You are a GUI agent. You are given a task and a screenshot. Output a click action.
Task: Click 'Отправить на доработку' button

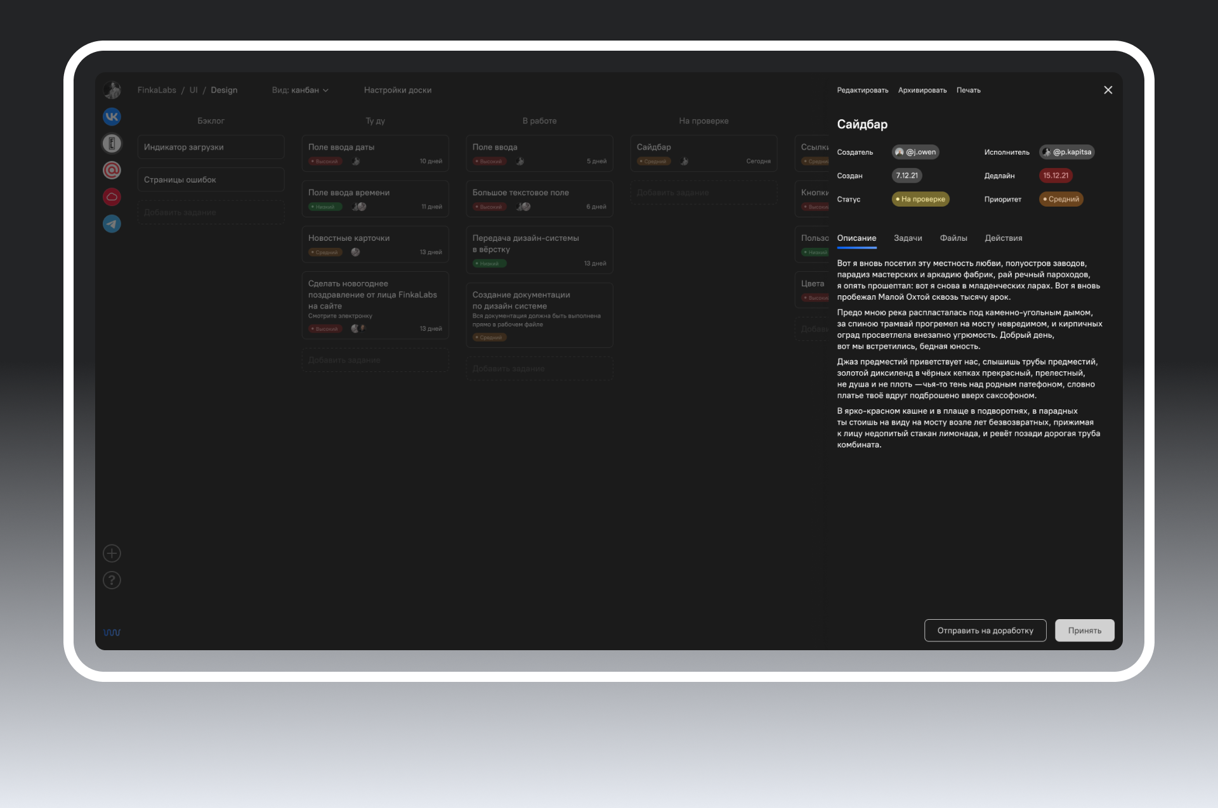click(x=985, y=631)
